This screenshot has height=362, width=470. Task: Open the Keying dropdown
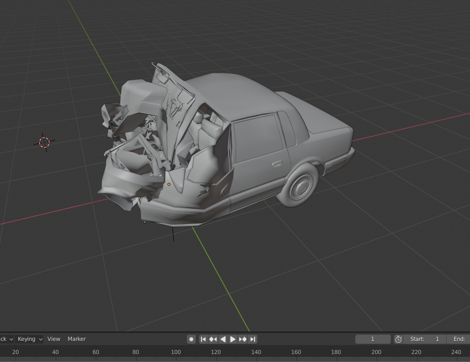pyautogui.click(x=30, y=339)
